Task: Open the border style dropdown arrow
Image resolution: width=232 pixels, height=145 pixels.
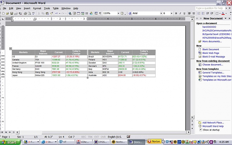Action: pos(220,13)
